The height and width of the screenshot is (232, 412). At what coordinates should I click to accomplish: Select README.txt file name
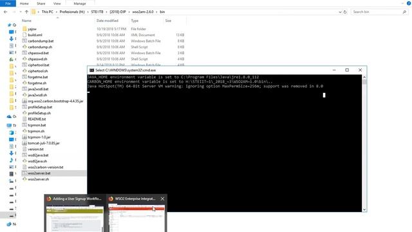pyautogui.click(x=37, y=119)
